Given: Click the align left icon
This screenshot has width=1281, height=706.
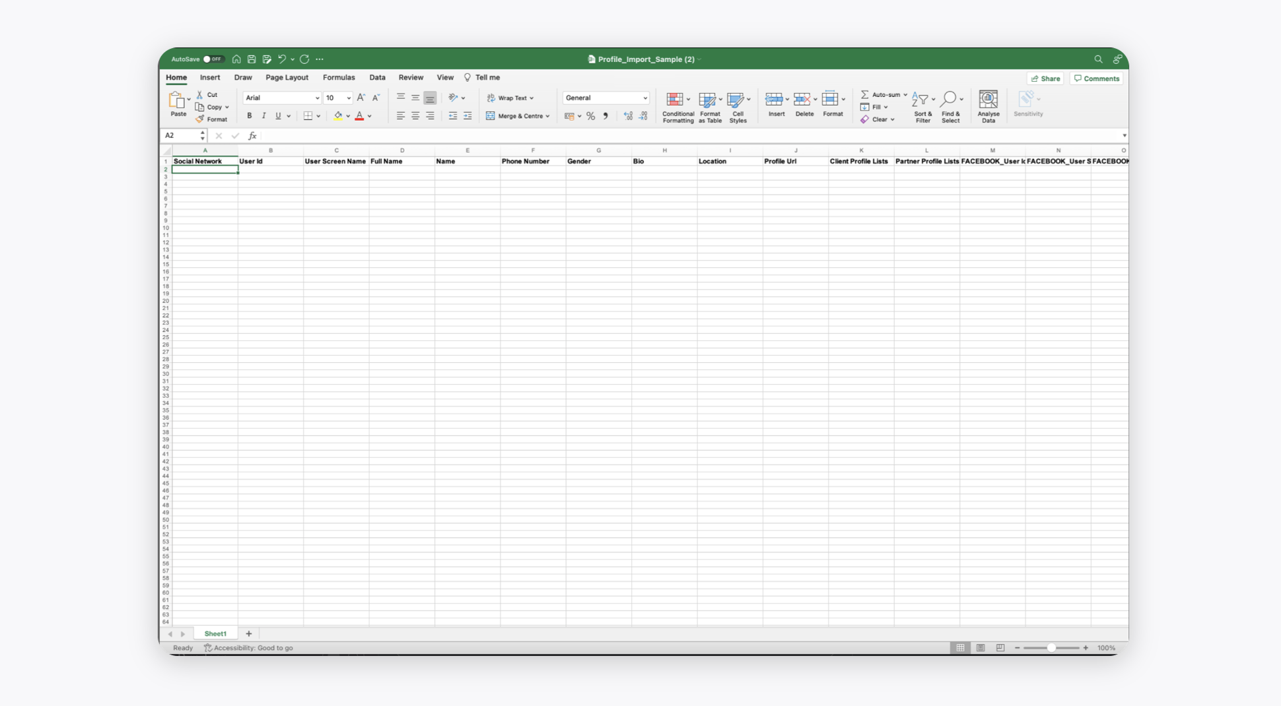Looking at the screenshot, I should click(x=401, y=116).
